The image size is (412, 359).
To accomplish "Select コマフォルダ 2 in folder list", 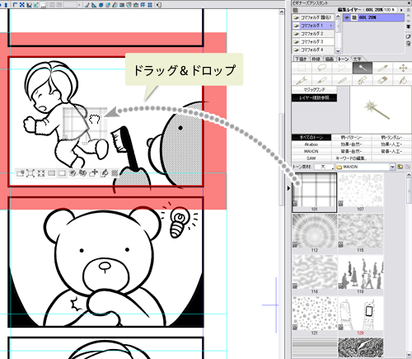I will click(313, 34).
